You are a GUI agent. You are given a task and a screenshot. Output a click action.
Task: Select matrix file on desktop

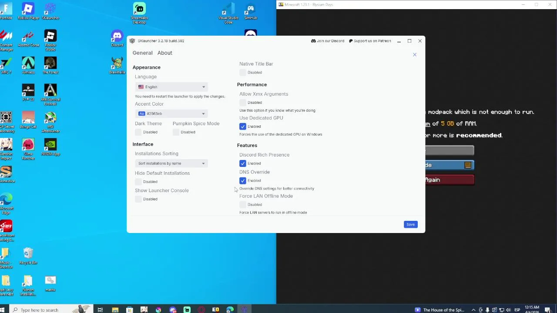click(50, 283)
